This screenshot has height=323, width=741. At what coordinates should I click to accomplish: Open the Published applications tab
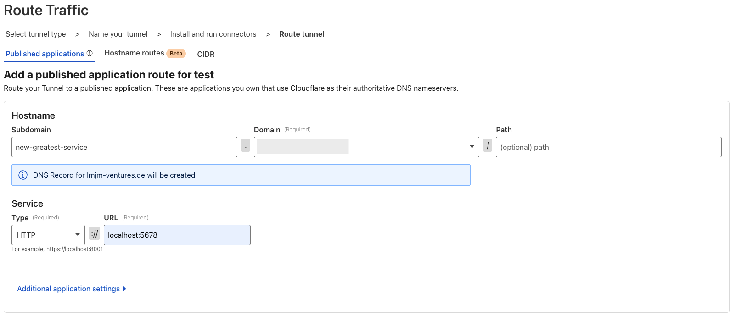coord(45,54)
